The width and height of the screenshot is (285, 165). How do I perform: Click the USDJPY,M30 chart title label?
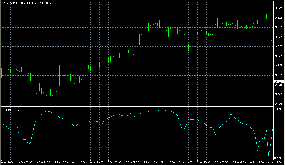pos(10,3)
